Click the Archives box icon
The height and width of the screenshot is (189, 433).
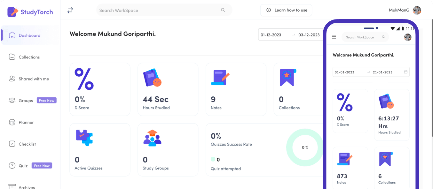click(12, 186)
